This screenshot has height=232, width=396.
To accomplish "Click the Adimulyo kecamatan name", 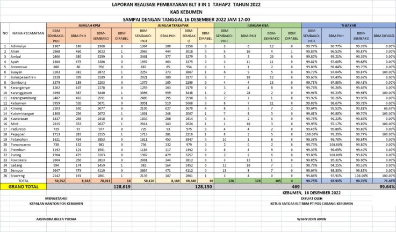I will [x=18, y=46].
